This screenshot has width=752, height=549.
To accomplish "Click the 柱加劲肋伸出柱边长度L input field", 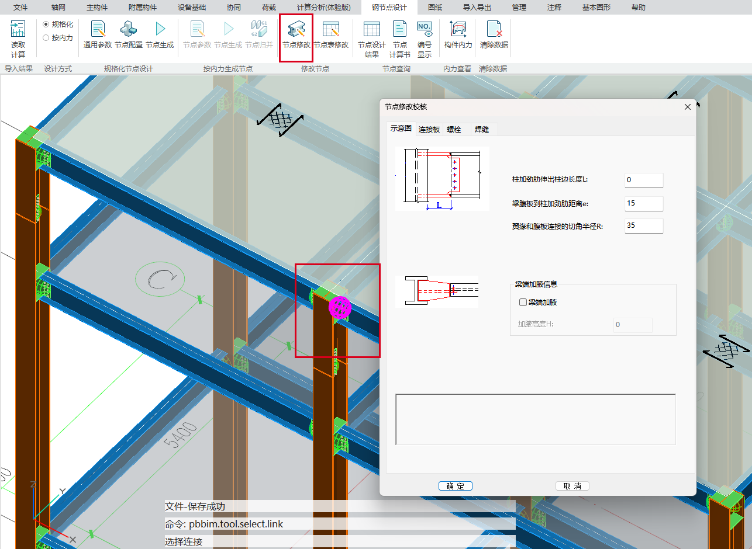I will click(x=643, y=180).
